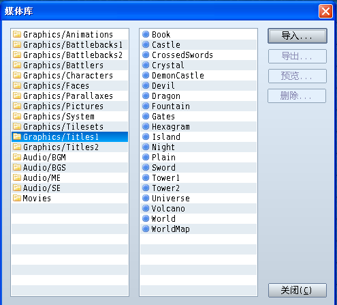Click the blue dot icon for CrossedSwords
The height and width of the screenshot is (305, 337).
[x=146, y=55]
